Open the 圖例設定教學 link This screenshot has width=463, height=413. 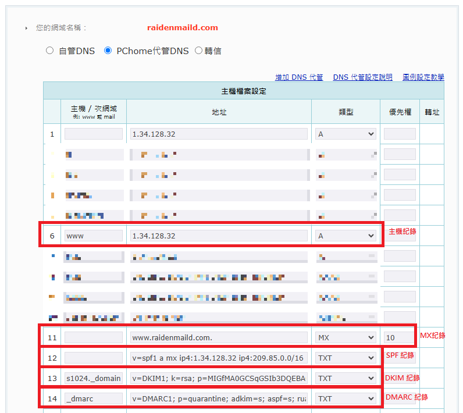[x=423, y=77]
